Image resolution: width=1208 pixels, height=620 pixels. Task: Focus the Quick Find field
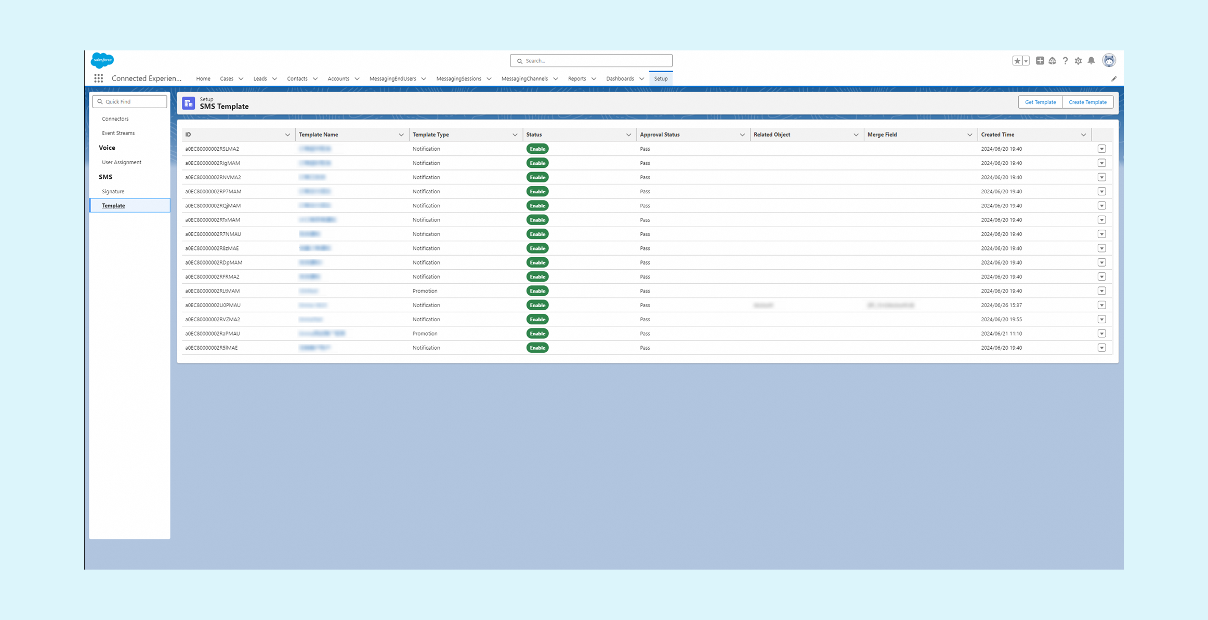[x=129, y=101]
